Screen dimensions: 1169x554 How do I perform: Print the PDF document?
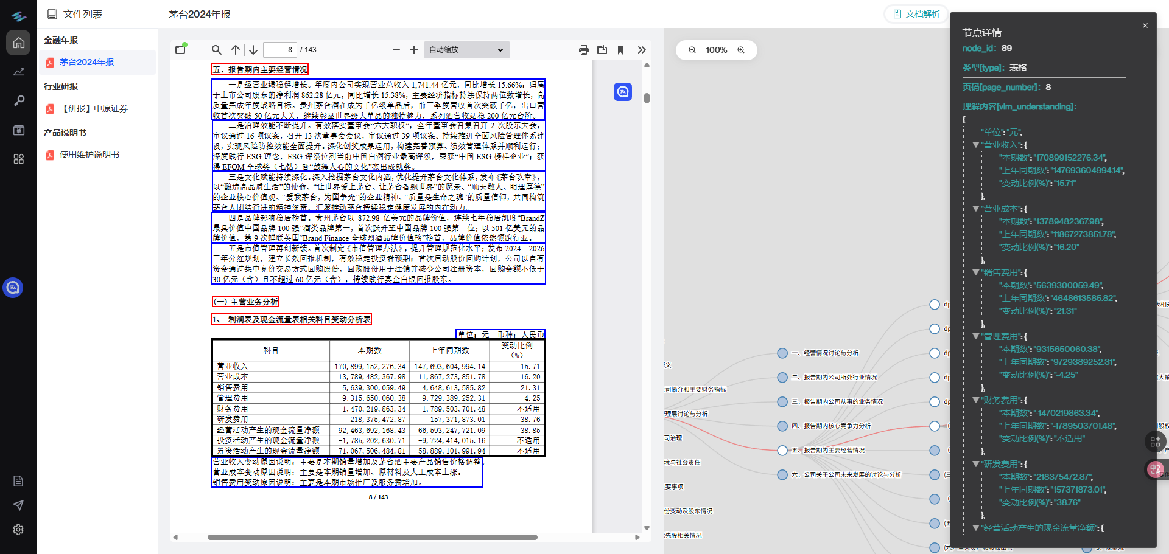pyautogui.click(x=584, y=50)
